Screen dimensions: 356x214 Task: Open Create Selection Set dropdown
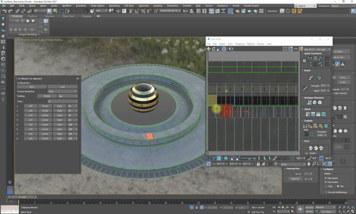pyautogui.click(x=171, y=11)
